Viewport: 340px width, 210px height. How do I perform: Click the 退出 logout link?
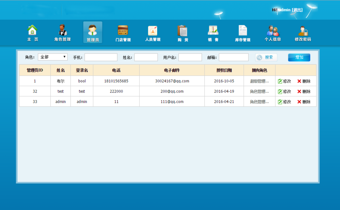297,10
